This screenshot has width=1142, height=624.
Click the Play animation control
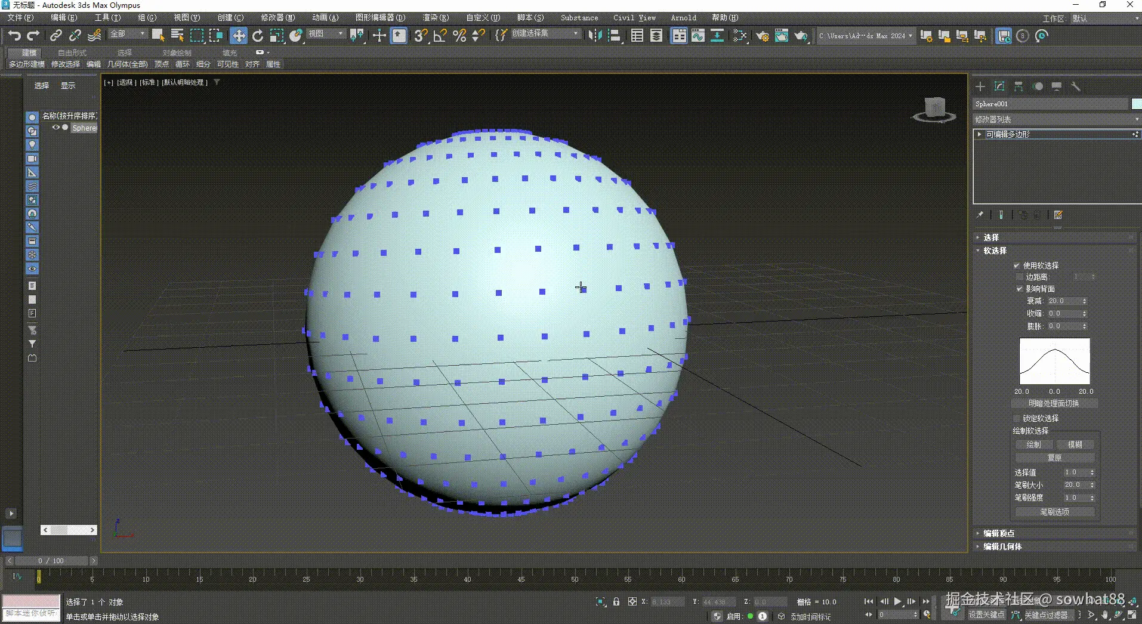pos(897,601)
